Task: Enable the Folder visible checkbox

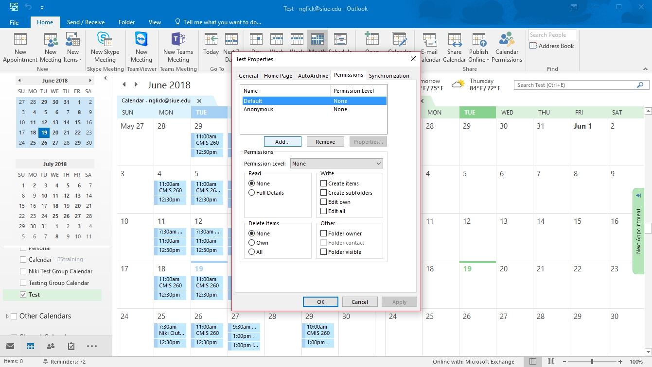Action: [x=323, y=252]
